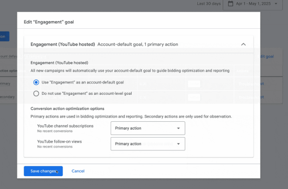The height and width of the screenshot is (189, 288).
Task: Select Do not use "Engagement" as account-level goal
Action: (x=36, y=93)
